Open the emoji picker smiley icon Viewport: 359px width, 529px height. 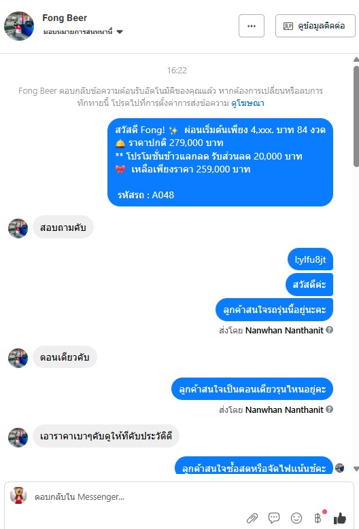(x=296, y=517)
